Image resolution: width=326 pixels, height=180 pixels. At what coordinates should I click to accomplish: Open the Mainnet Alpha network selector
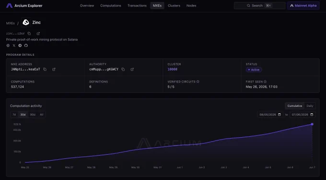(x=303, y=6)
